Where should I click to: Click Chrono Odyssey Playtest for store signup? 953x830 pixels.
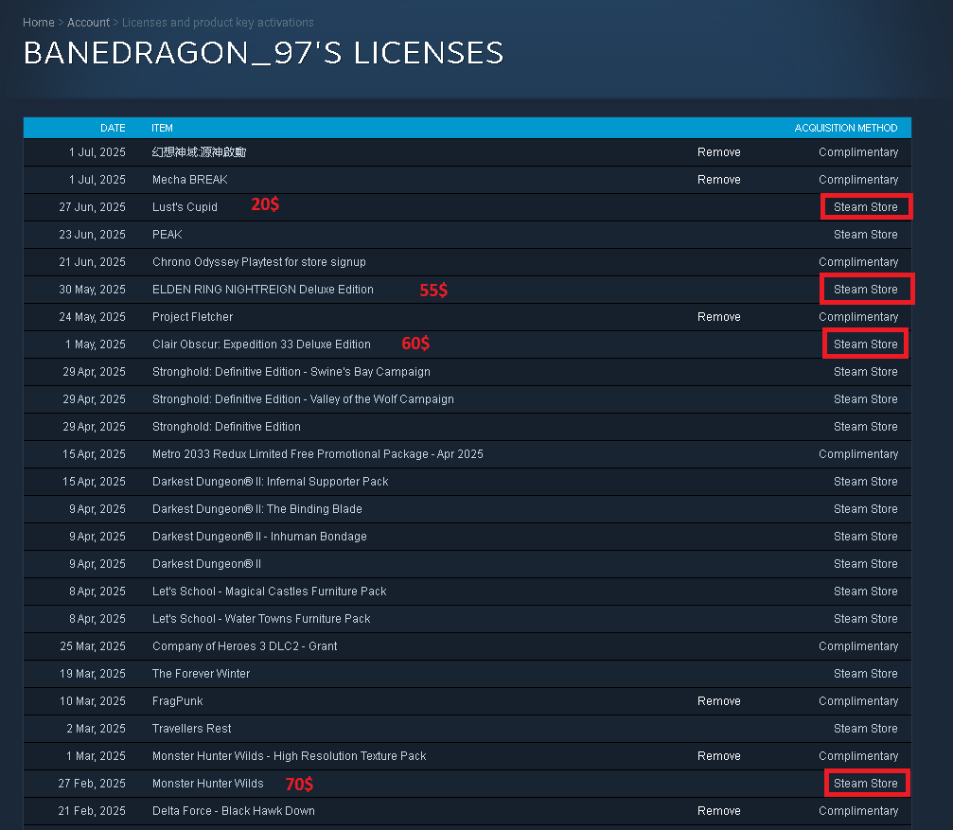(x=259, y=262)
